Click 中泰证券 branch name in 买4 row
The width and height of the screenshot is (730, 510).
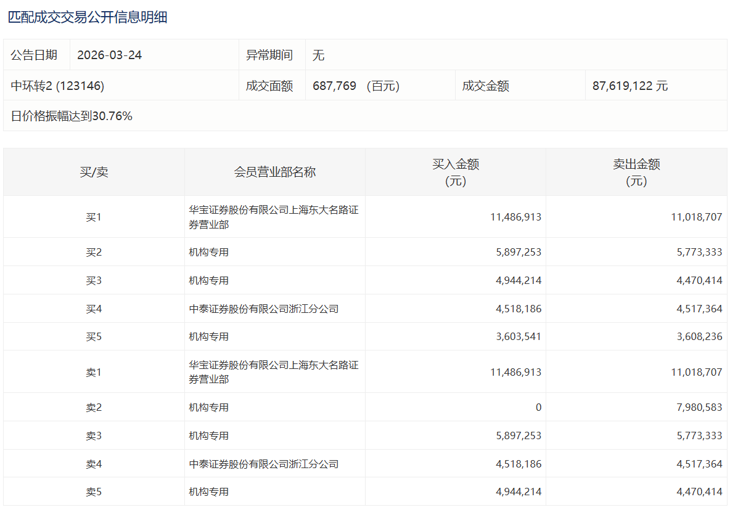(264, 309)
